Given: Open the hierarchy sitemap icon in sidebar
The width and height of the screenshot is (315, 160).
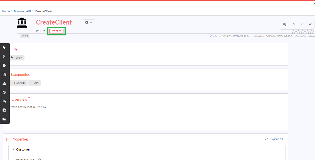Looking at the screenshot, I should [4, 83].
